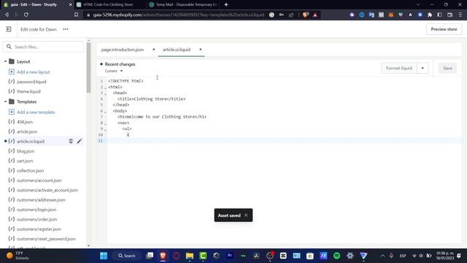
Task: Open the Format liquid dropdown arrow
Action: [422, 68]
